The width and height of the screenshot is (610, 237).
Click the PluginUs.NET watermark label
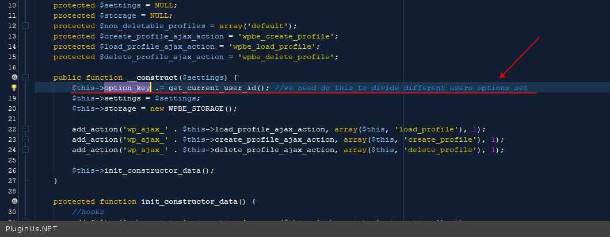pos(32,229)
